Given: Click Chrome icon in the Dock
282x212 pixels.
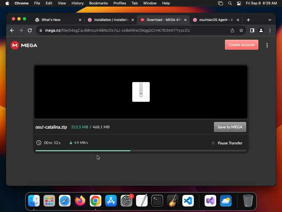Looking at the screenshot, I should pyautogui.click(x=96, y=201).
